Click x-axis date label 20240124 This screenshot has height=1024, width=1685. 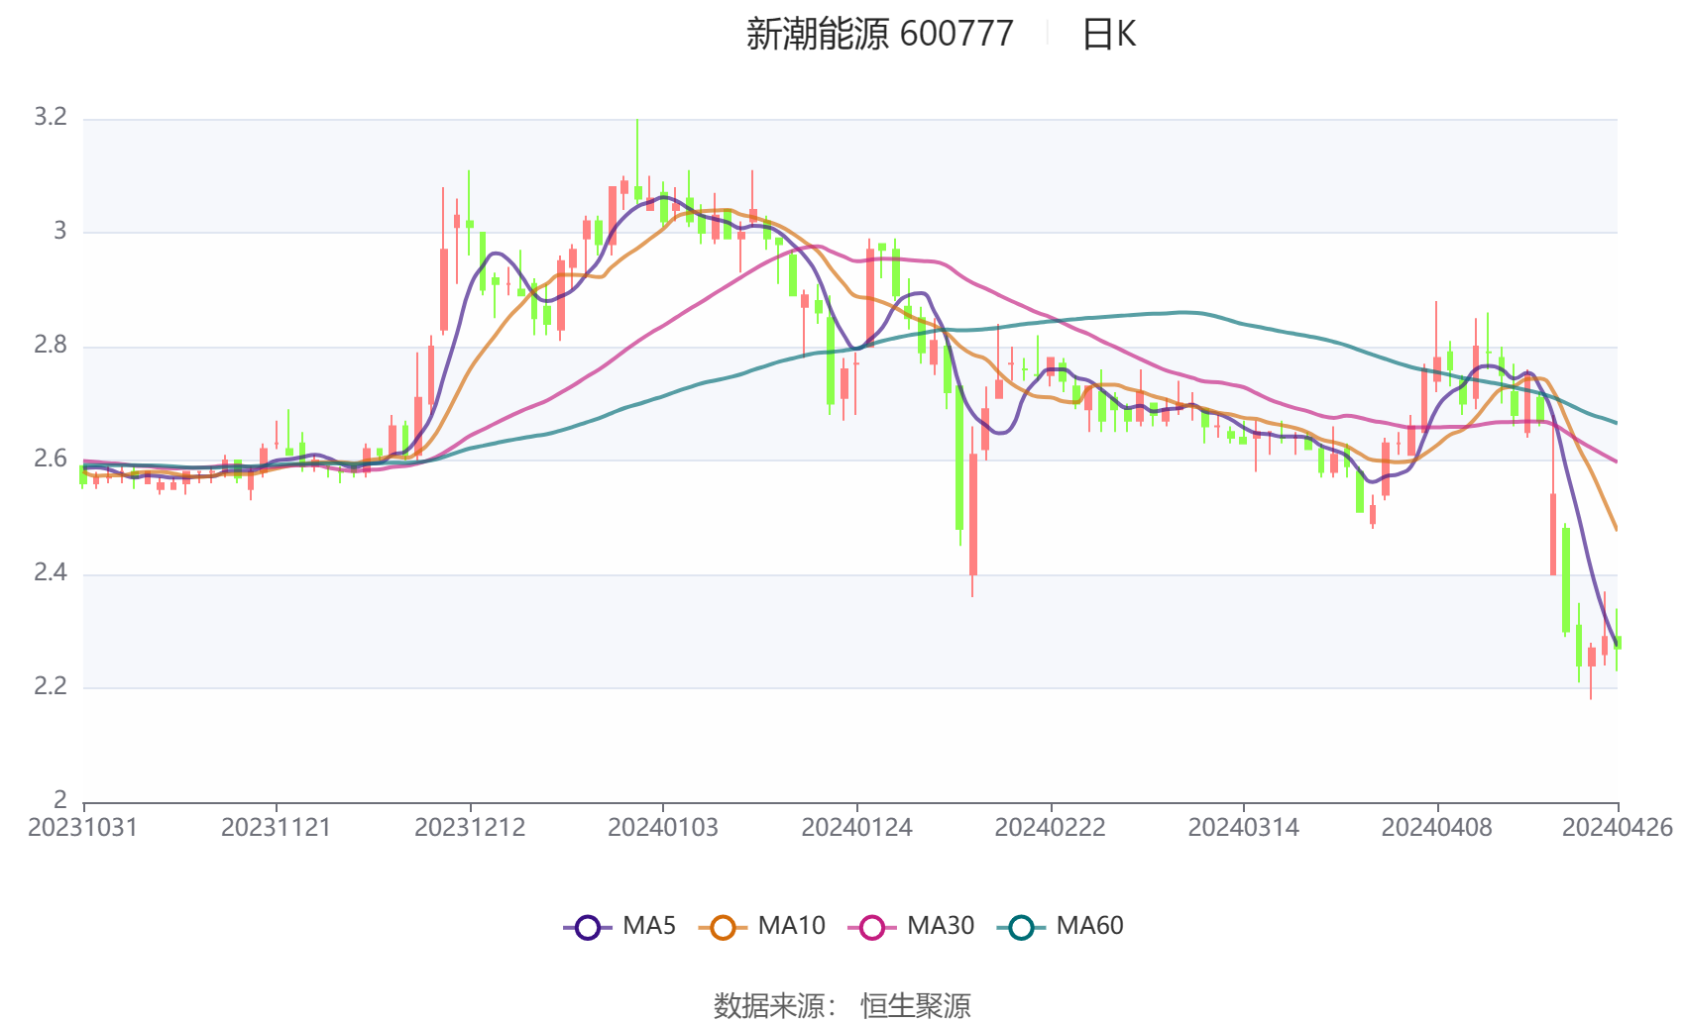click(x=857, y=828)
